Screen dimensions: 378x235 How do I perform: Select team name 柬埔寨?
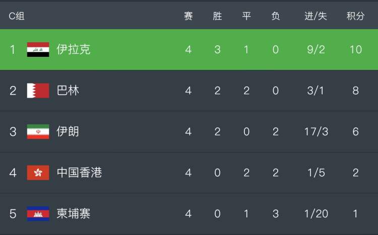(x=74, y=213)
